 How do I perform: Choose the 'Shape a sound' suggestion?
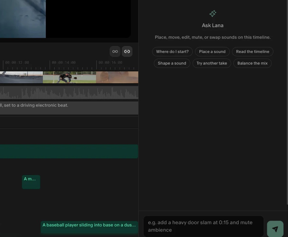click(x=172, y=63)
